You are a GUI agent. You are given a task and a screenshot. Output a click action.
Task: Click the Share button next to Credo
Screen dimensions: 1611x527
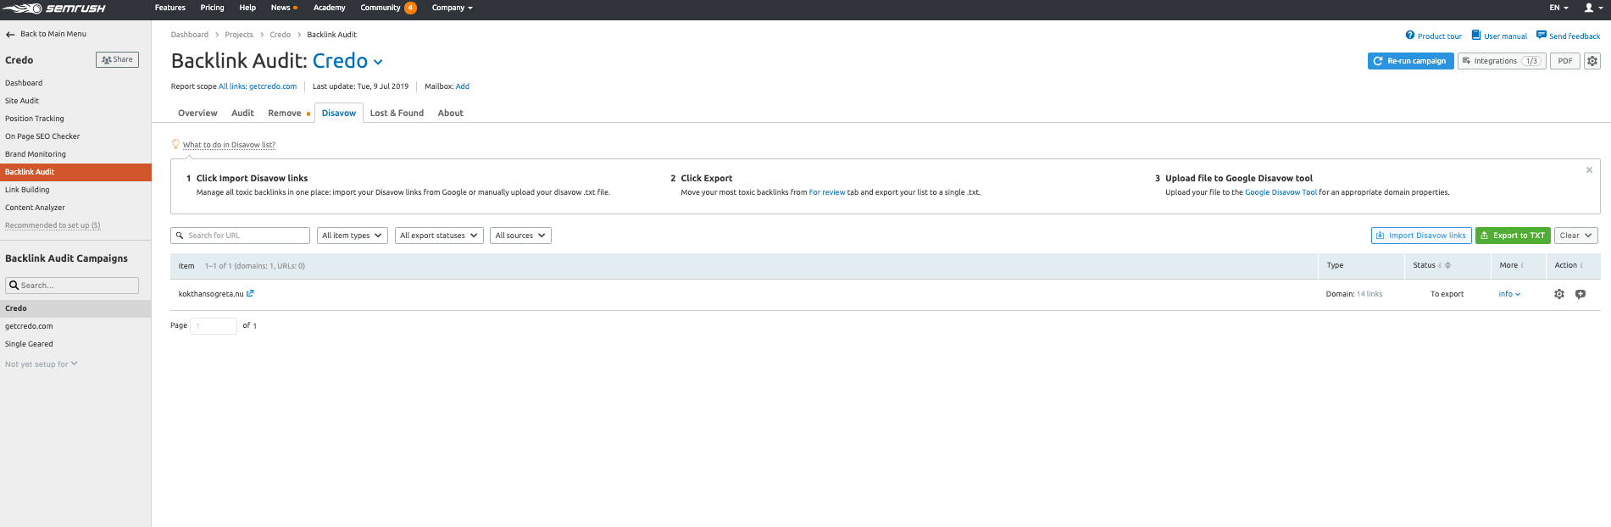click(x=117, y=59)
